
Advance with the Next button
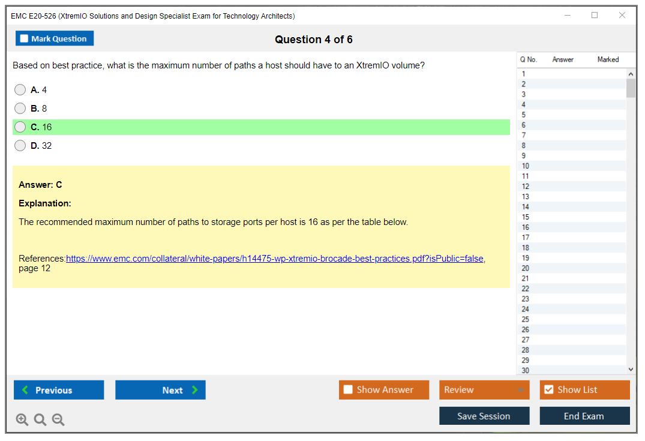click(160, 390)
